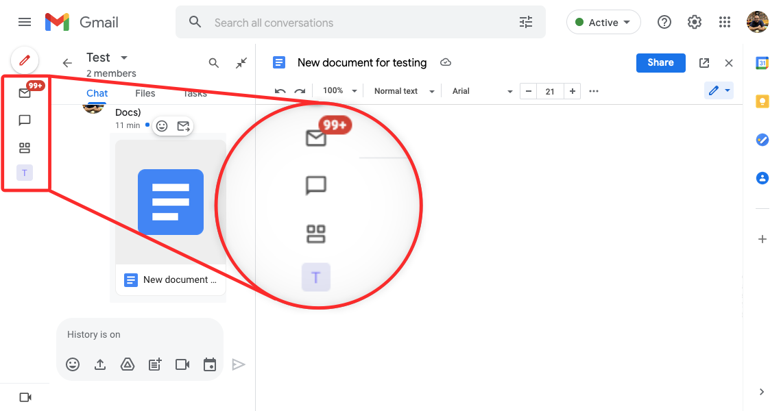Open the Arial font dropdown
Viewport: 781px width, 411px height.
pos(482,91)
